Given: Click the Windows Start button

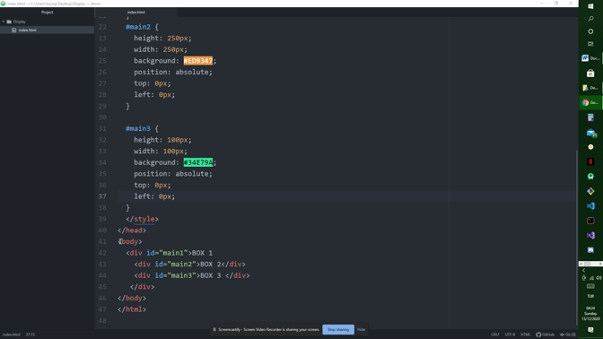Looking at the screenshot, I should 590,6.
